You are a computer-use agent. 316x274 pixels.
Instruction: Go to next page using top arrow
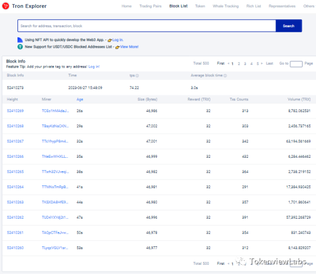pos(263,64)
